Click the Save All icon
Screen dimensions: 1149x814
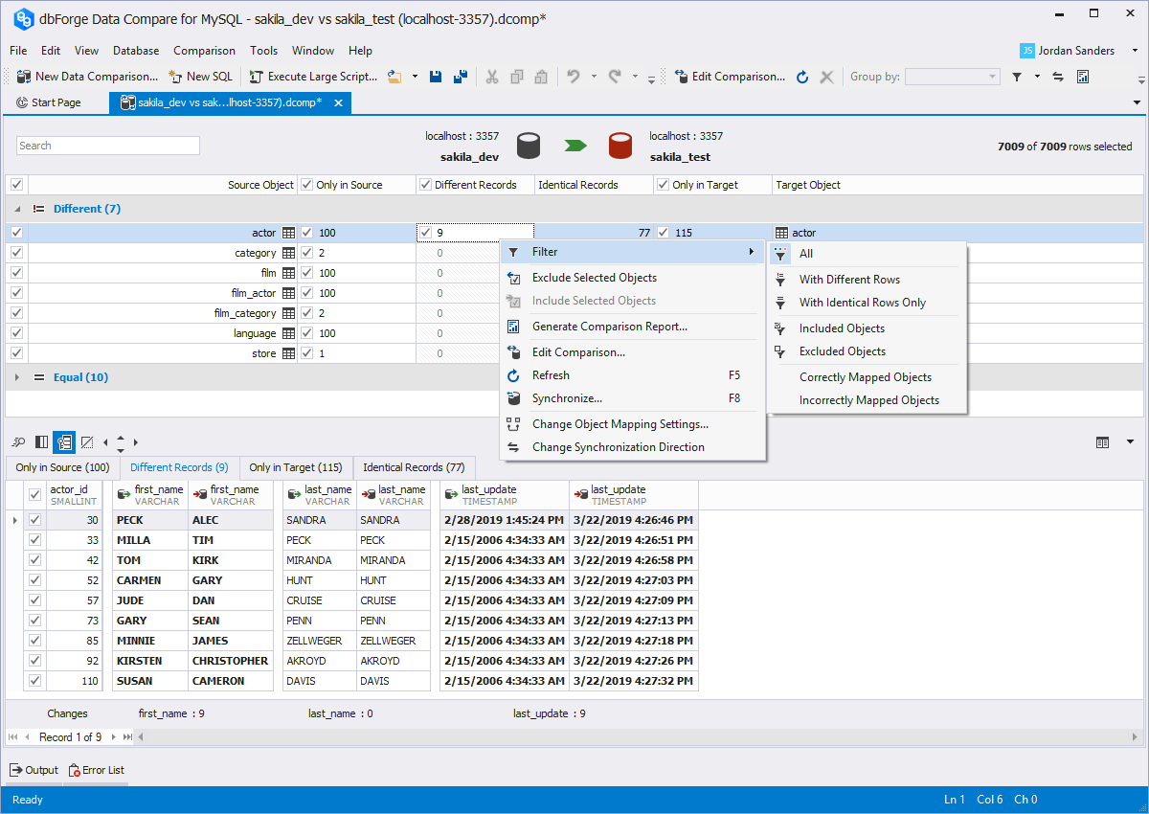tap(460, 77)
